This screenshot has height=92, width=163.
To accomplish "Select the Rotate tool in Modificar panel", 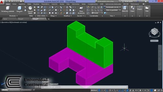I will tap(67, 10).
